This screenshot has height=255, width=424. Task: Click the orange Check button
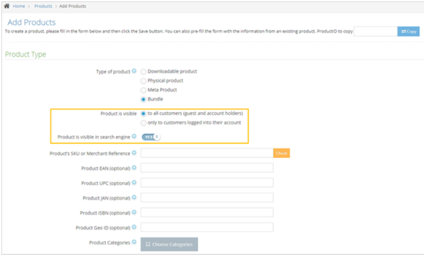click(281, 153)
